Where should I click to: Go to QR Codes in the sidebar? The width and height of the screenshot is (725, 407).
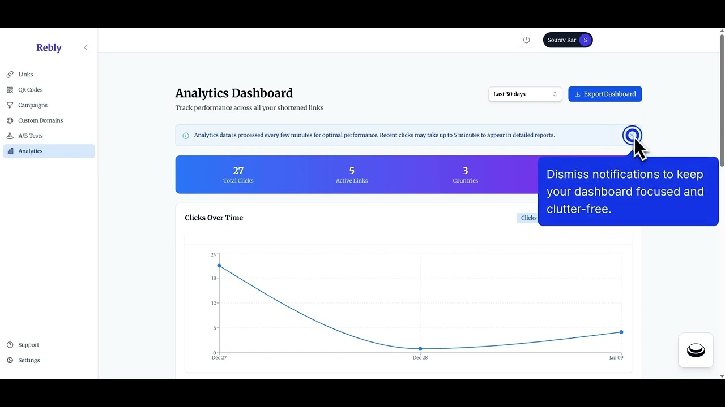tap(49, 90)
